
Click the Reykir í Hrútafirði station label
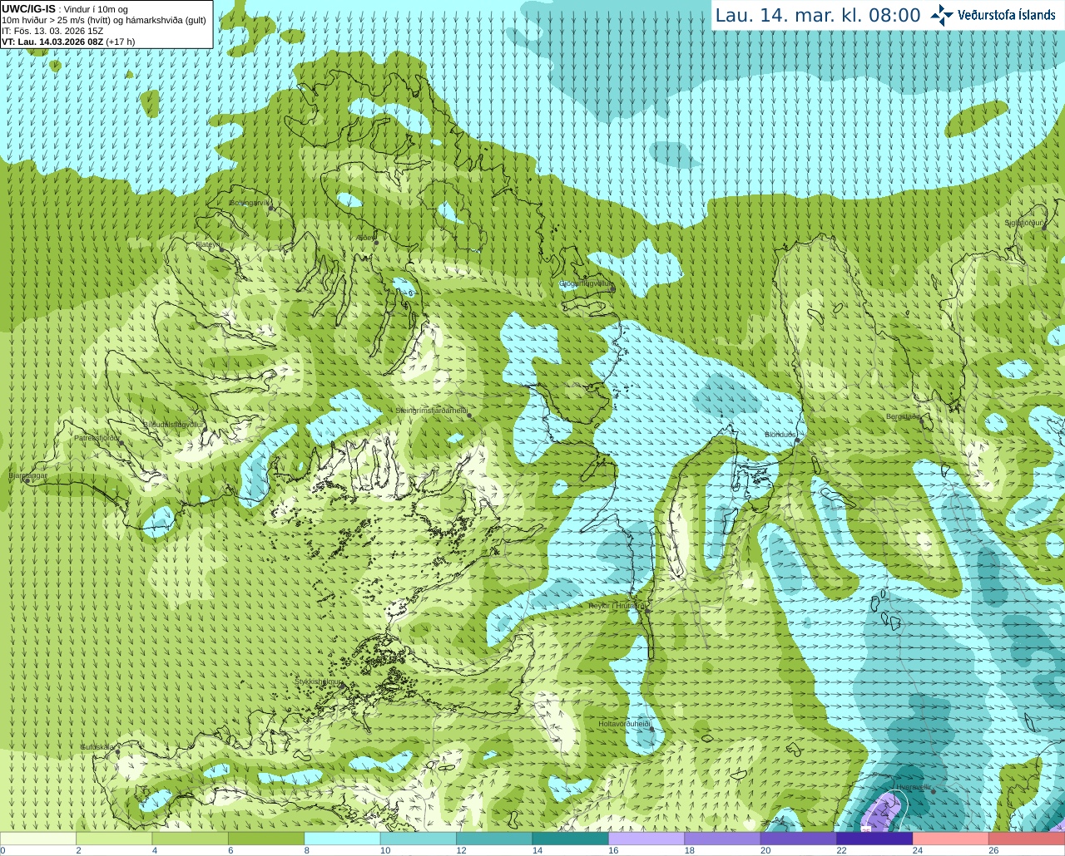[617, 606]
